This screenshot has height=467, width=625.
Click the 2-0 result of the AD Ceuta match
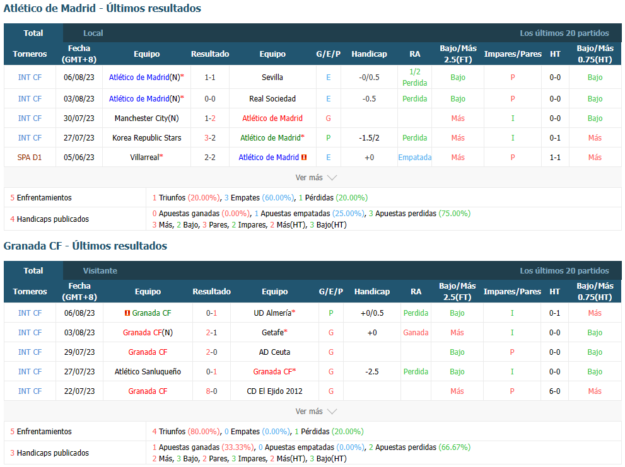coord(212,352)
